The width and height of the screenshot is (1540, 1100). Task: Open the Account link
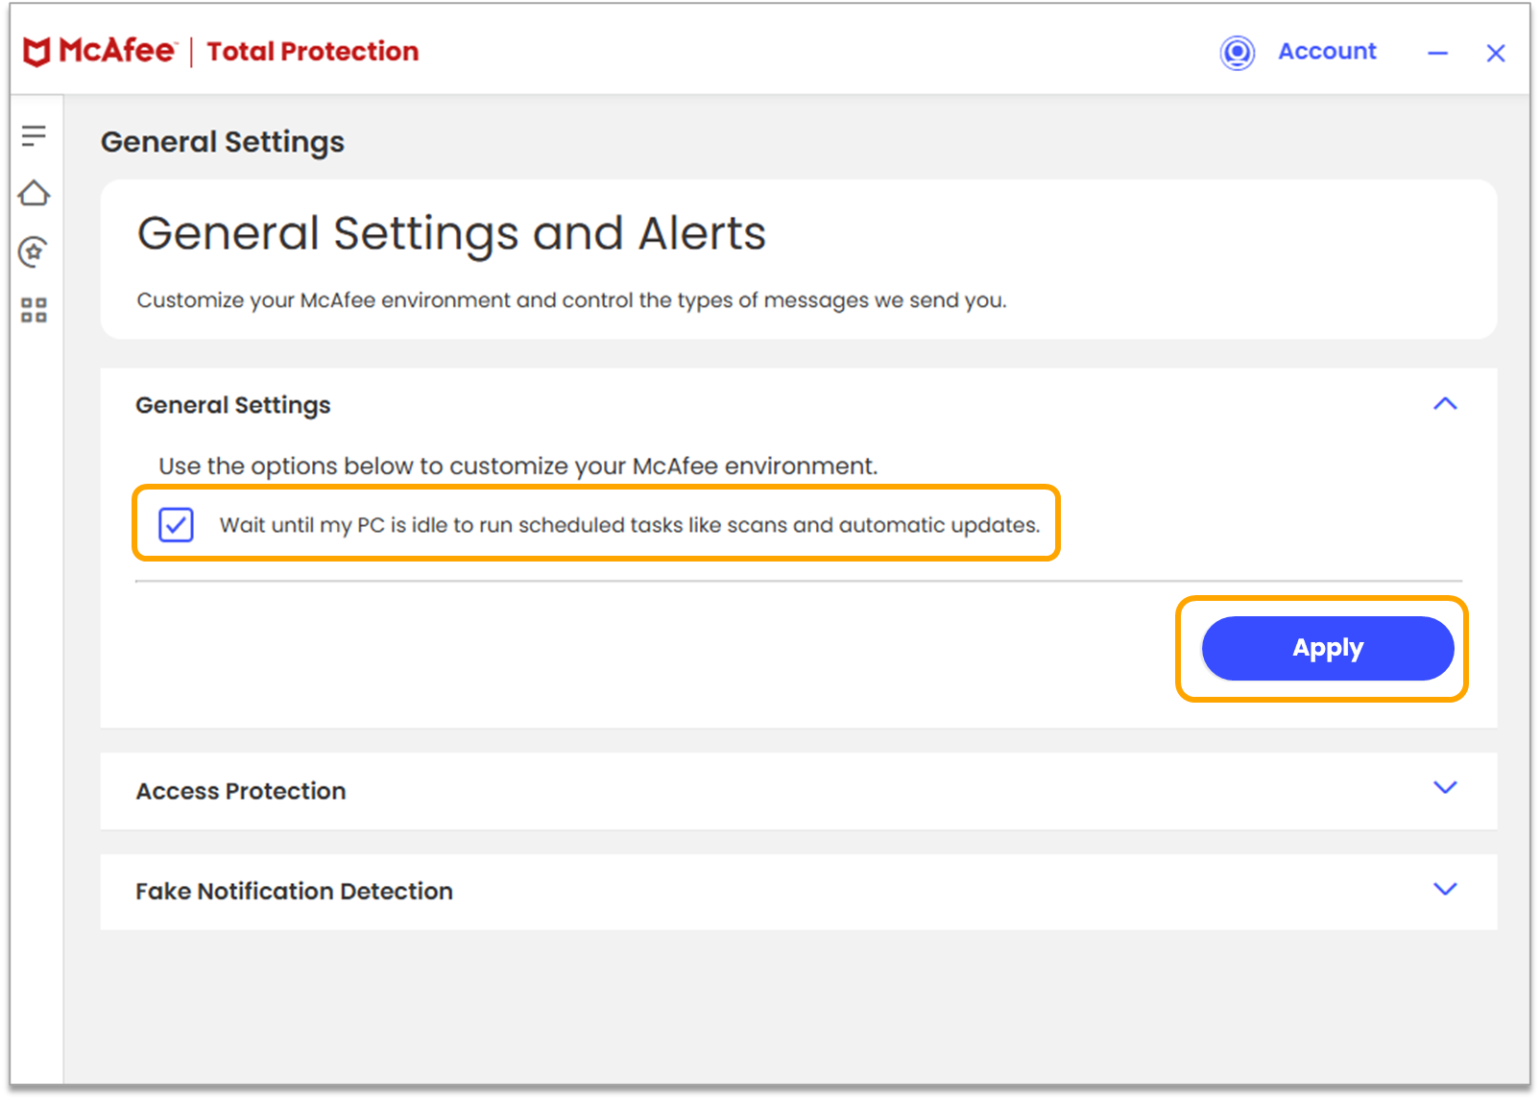1327,52
